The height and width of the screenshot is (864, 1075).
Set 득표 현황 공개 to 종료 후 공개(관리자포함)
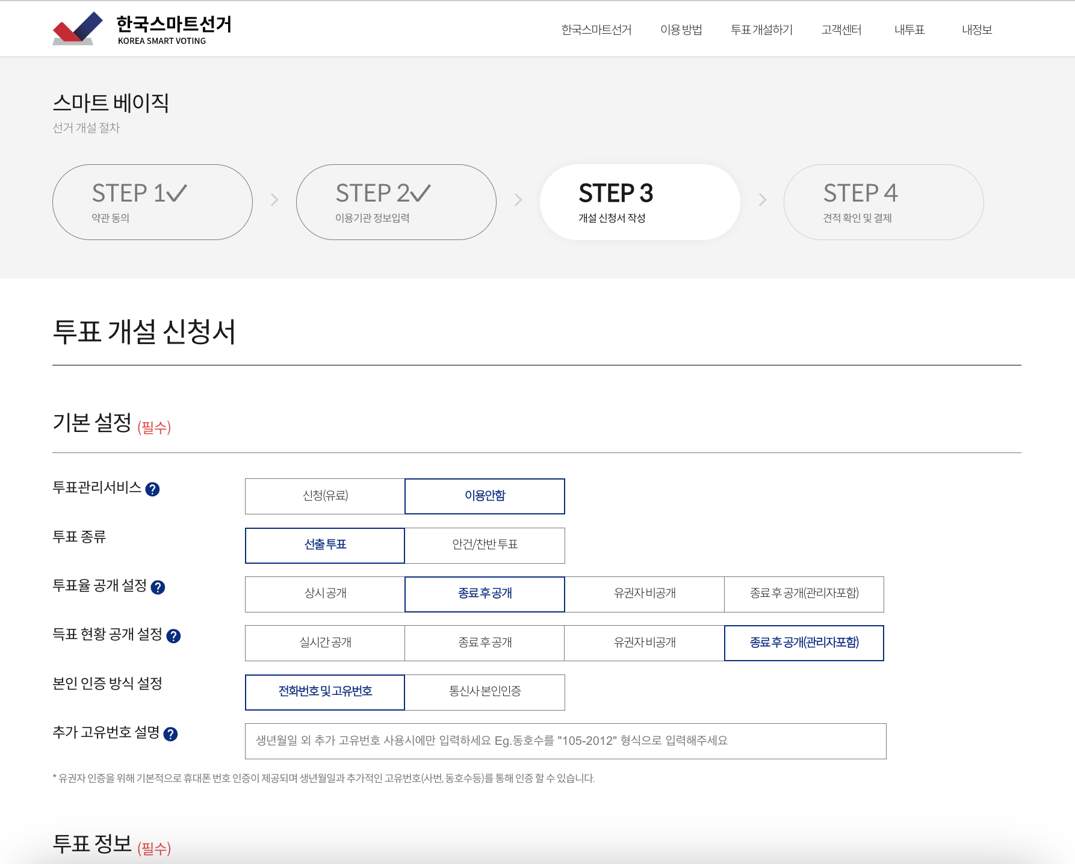point(804,643)
